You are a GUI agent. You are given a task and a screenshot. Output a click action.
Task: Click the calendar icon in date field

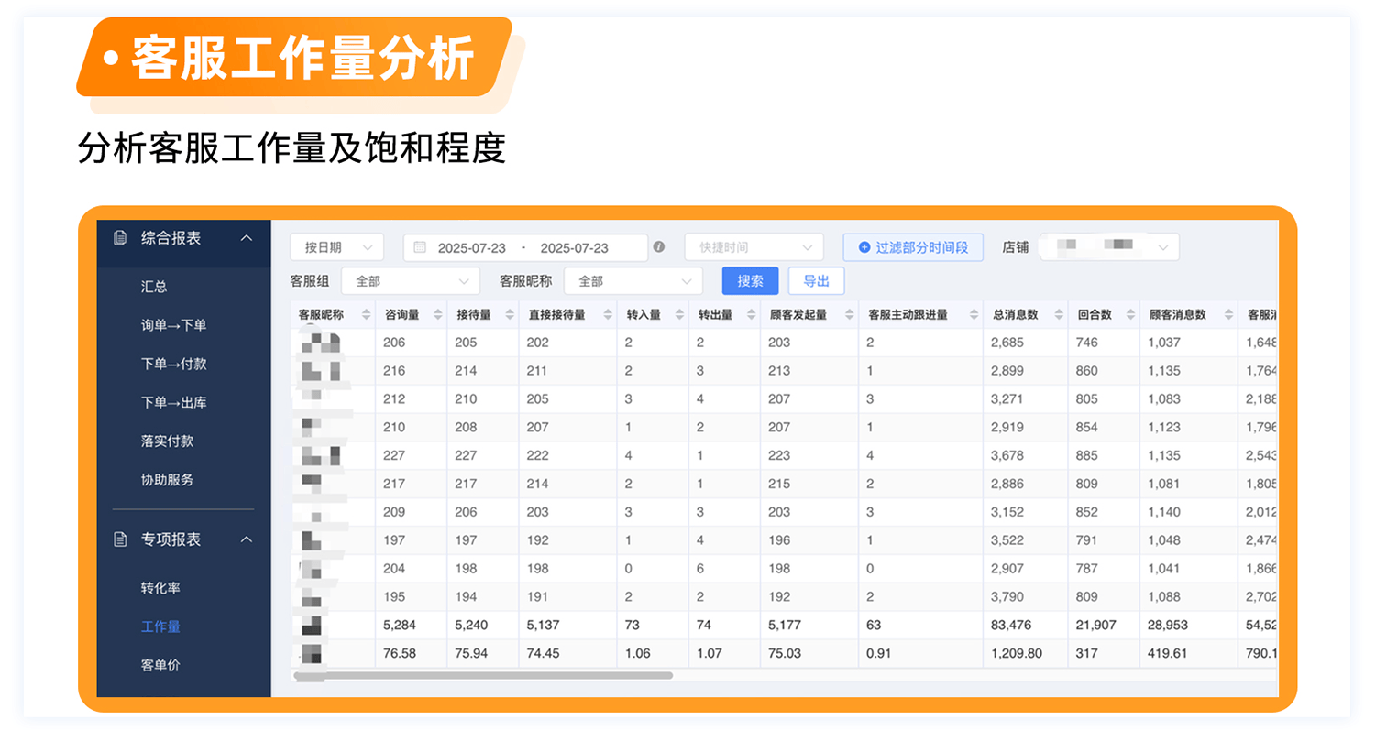pos(420,247)
